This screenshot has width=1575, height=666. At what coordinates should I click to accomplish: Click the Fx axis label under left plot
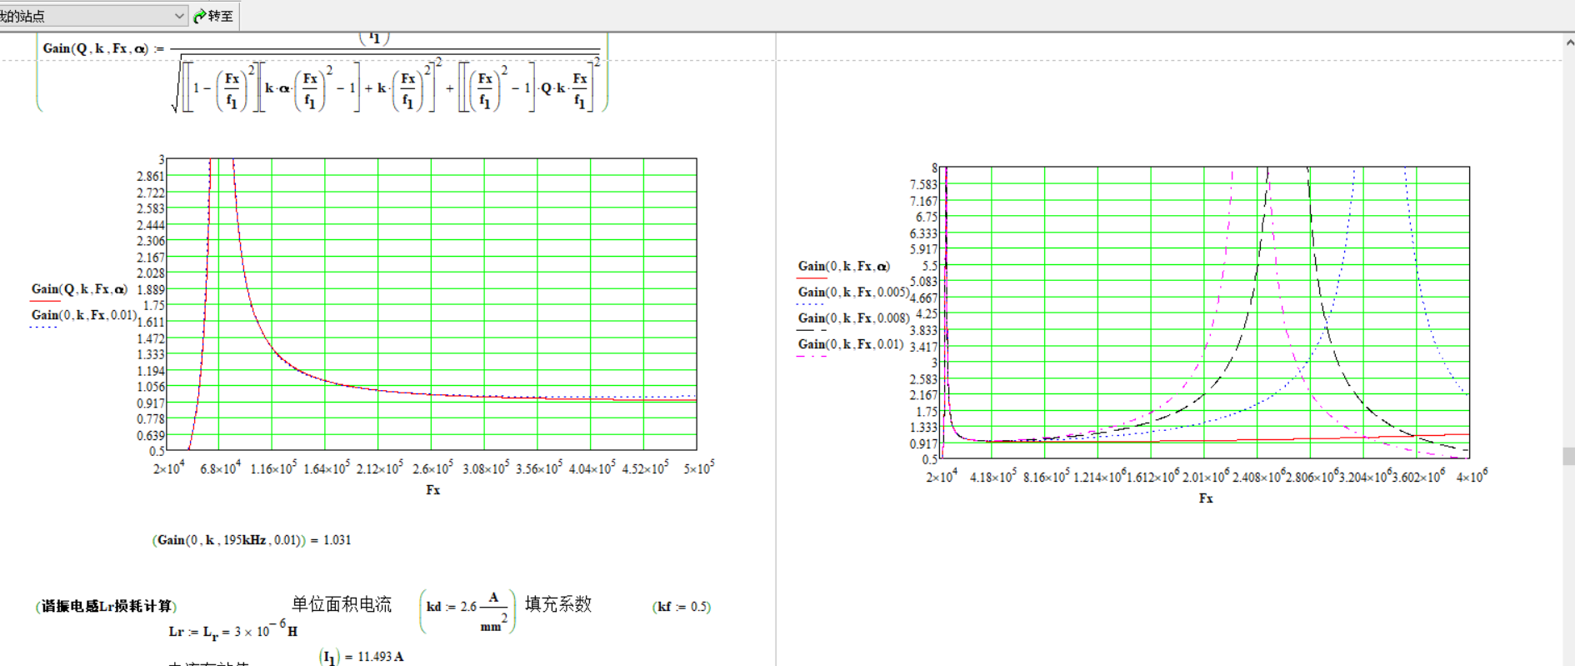(432, 490)
